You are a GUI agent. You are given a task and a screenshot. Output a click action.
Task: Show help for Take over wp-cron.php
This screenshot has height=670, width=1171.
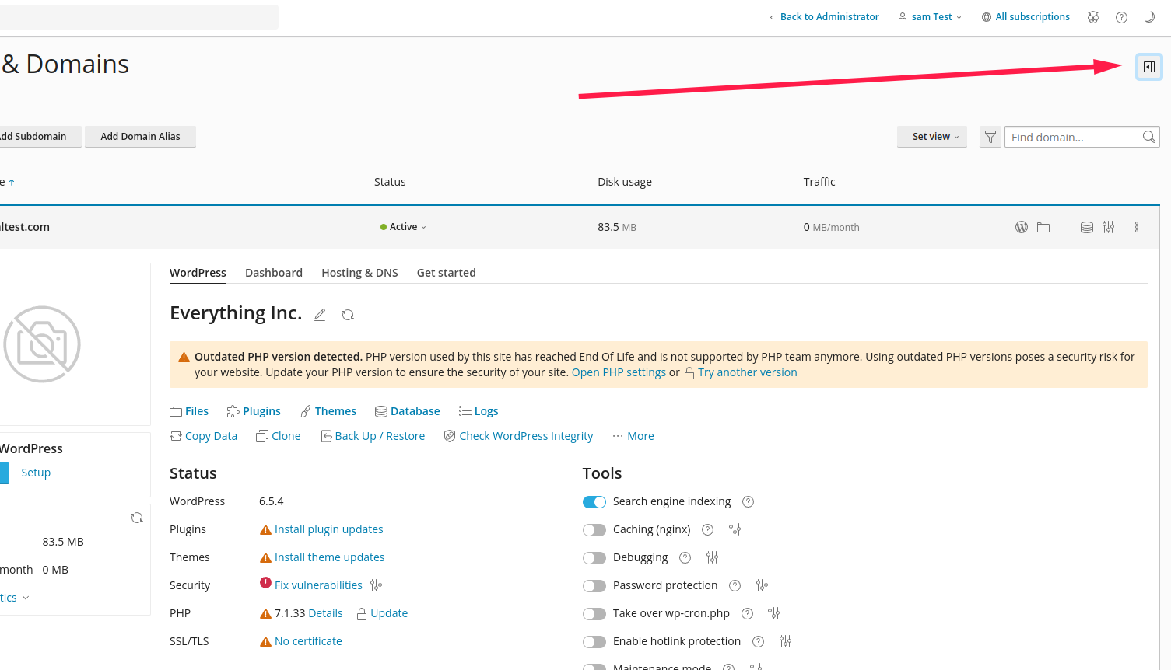(x=747, y=613)
